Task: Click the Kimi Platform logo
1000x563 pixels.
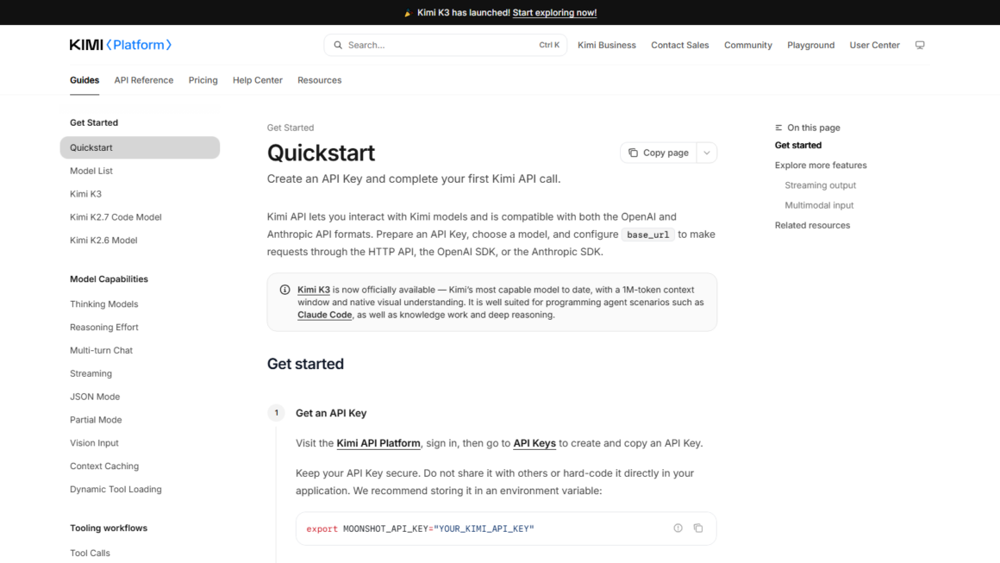Action: pyautogui.click(x=121, y=45)
